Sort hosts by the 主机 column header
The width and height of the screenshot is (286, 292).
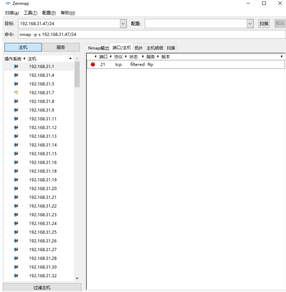coord(50,59)
